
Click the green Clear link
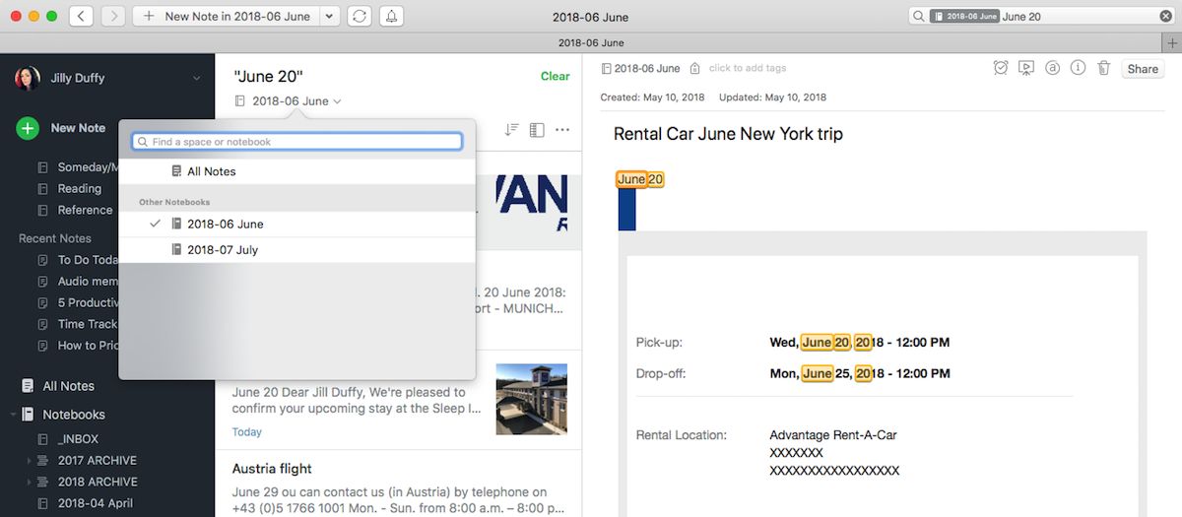[x=555, y=76]
